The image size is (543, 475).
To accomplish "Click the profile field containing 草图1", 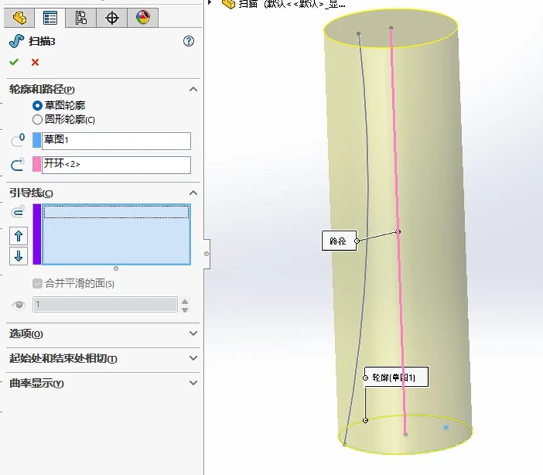I will [116, 141].
